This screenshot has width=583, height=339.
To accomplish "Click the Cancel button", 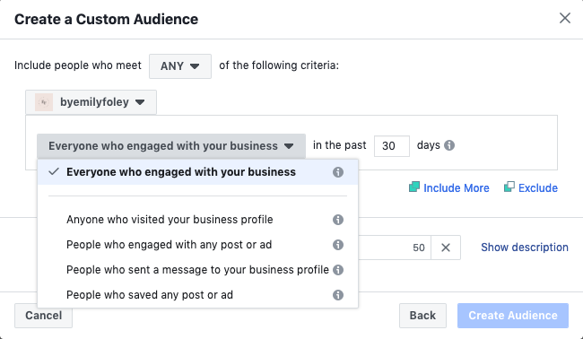I will click(44, 316).
